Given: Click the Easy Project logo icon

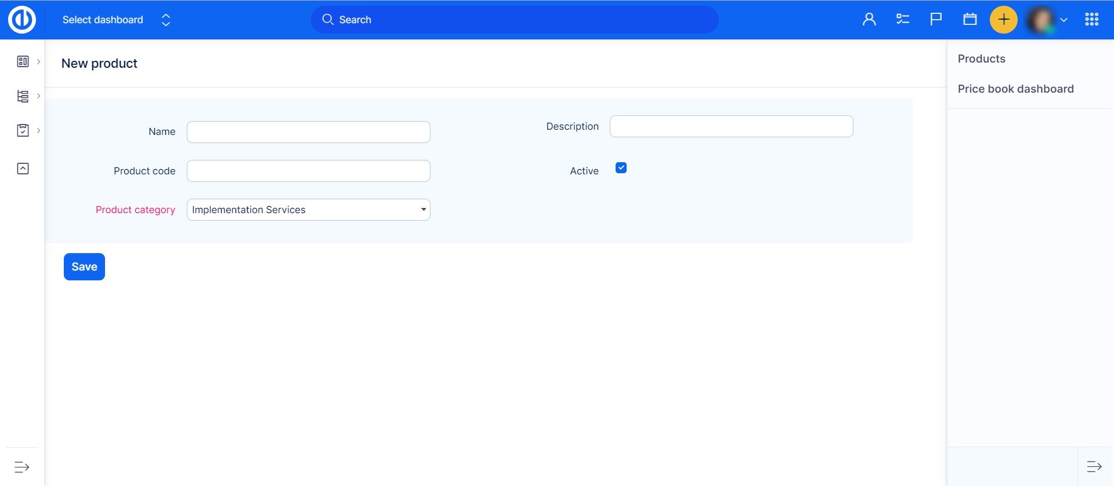Looking at the screenshot, I should point(22,20).
